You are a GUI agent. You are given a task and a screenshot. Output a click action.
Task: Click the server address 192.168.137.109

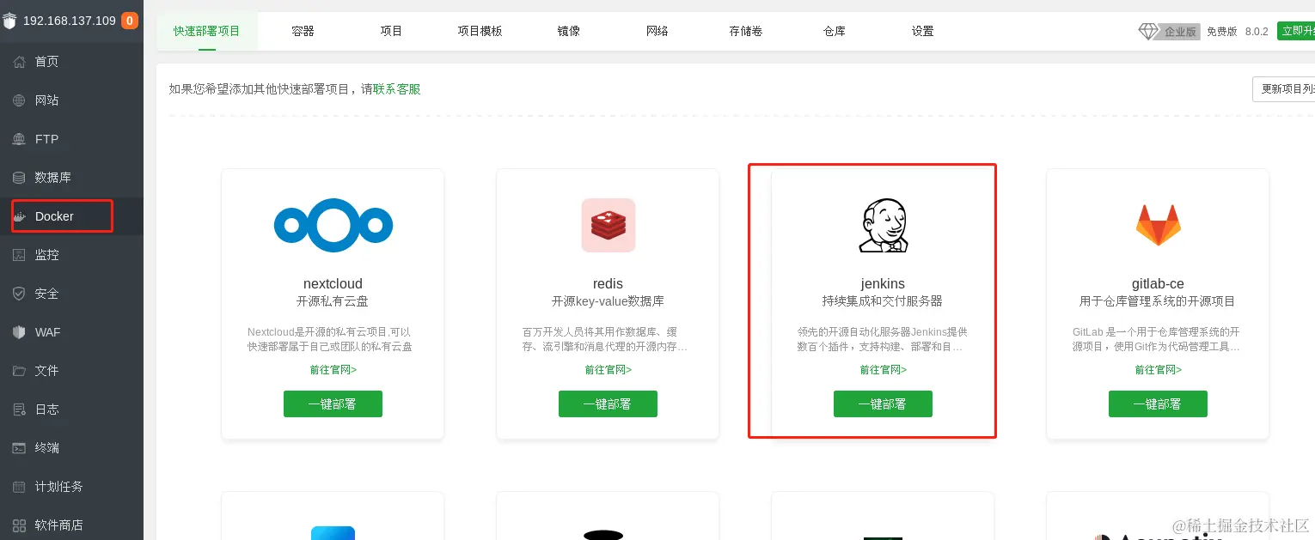pyautogui.click(x=70, y=21)
